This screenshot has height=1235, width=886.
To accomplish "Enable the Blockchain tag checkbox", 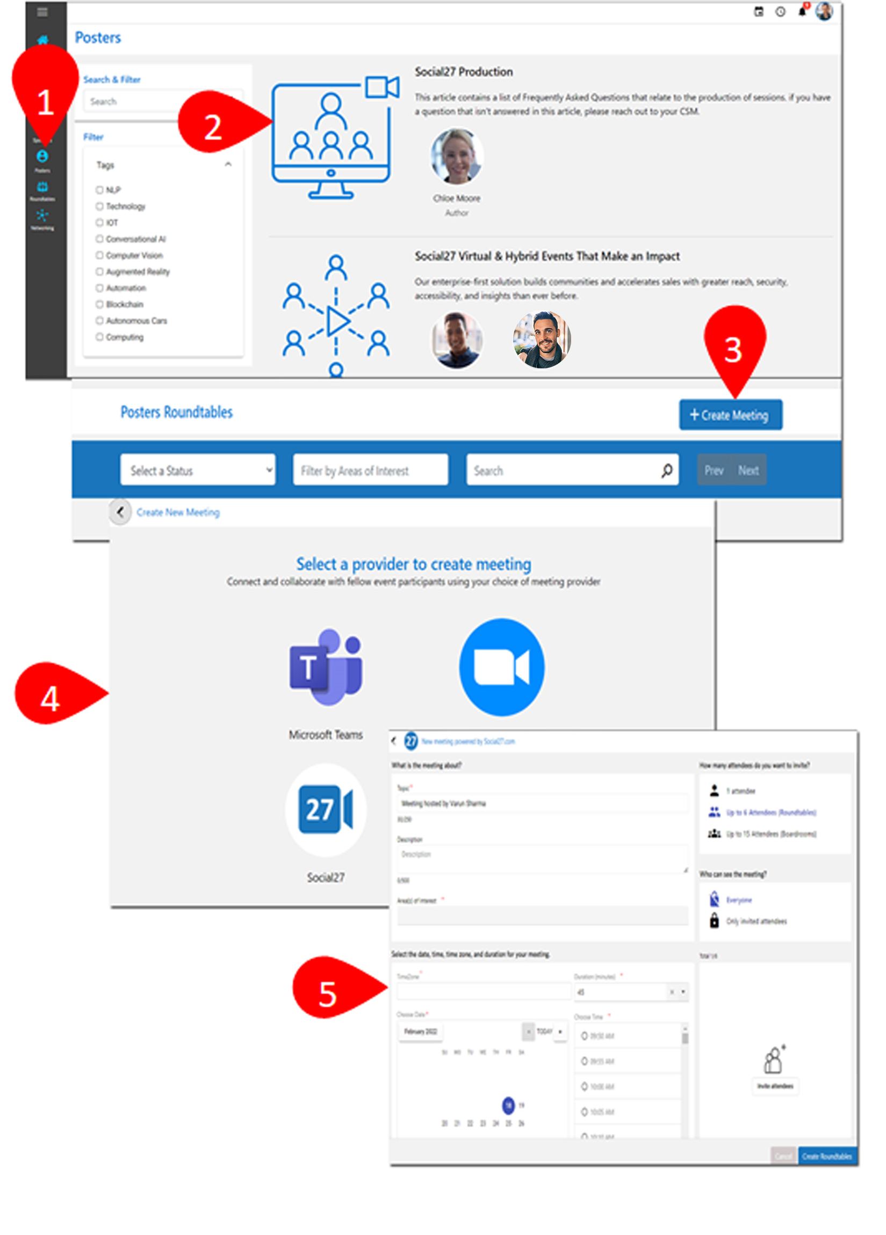I will pyautogui.click(x=100, y=304).
